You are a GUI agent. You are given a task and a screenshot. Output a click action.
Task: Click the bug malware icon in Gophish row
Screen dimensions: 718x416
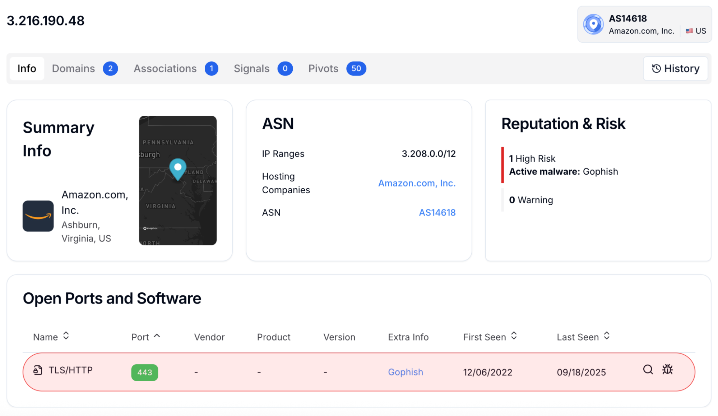[x=667, y=369]
